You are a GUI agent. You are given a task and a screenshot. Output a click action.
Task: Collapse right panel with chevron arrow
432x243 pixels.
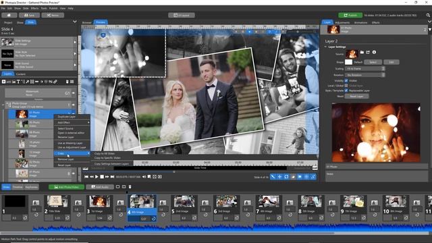tap(429, 22)
